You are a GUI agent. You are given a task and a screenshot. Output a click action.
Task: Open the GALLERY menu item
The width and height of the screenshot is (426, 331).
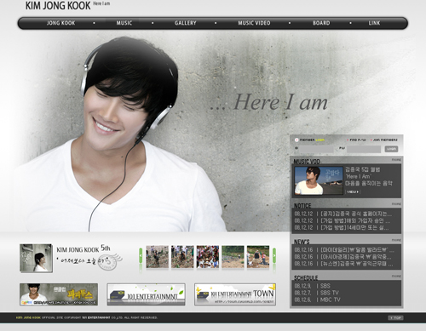[185, 23]
